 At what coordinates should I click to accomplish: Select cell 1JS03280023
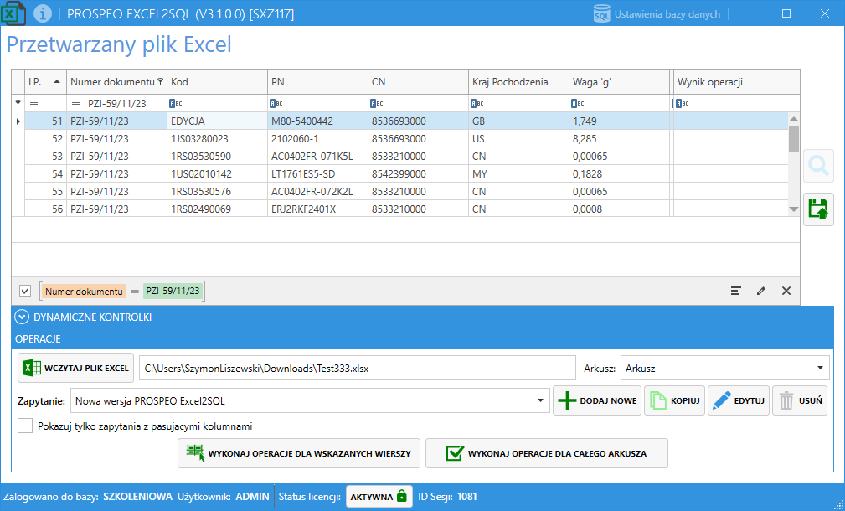(217, 139)
